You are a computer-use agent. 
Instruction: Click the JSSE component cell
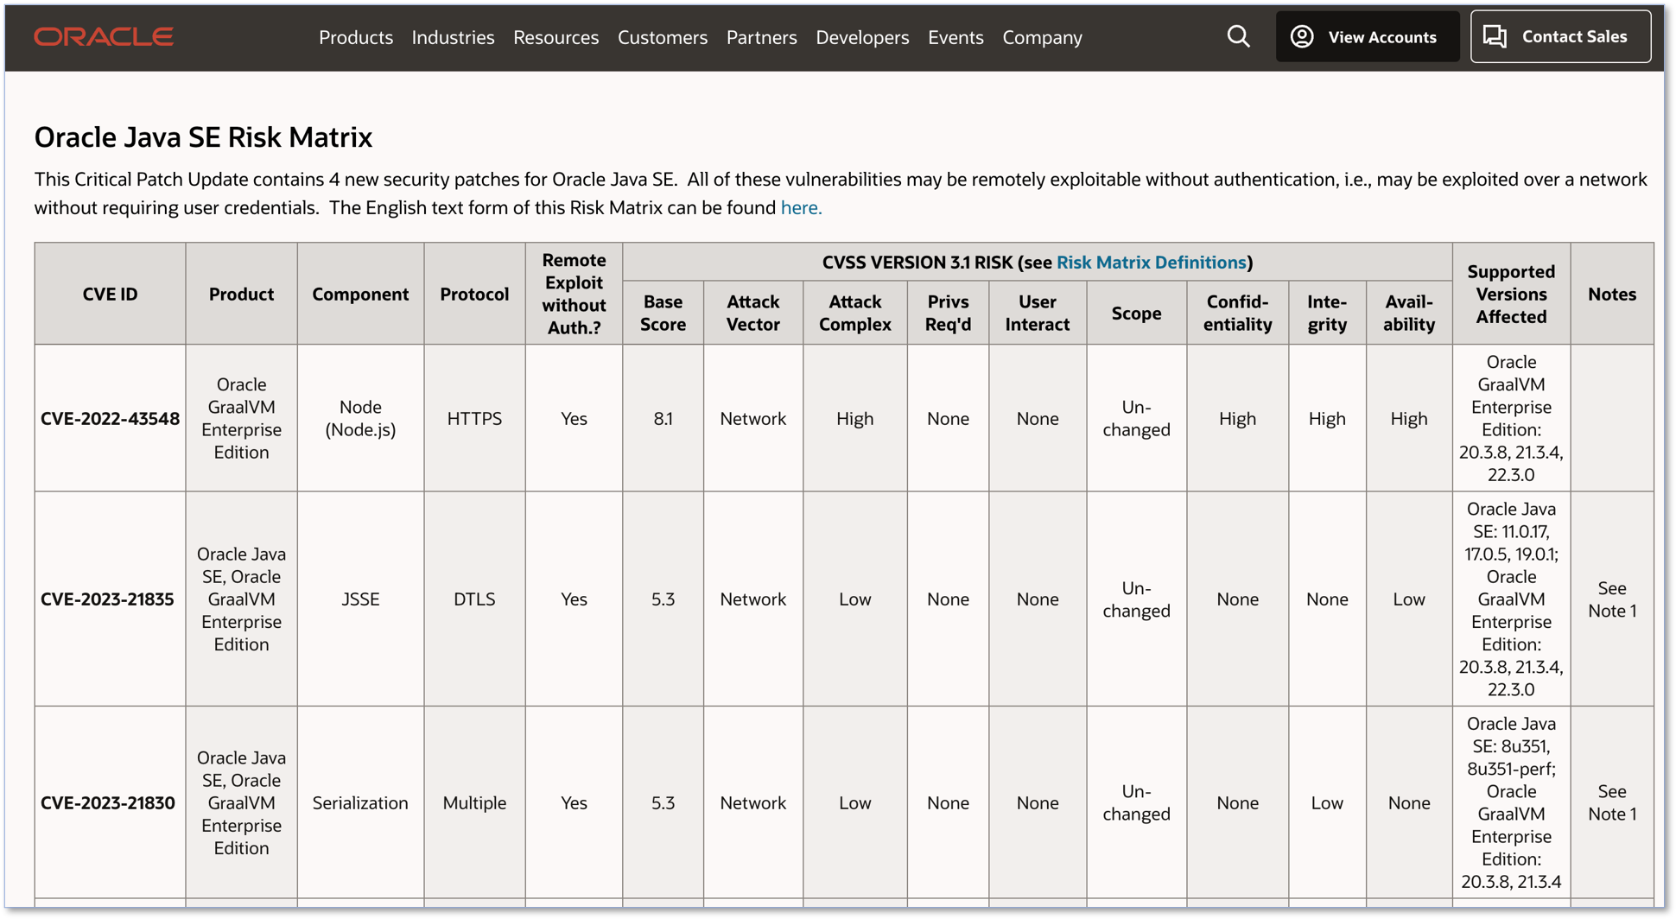360,599
